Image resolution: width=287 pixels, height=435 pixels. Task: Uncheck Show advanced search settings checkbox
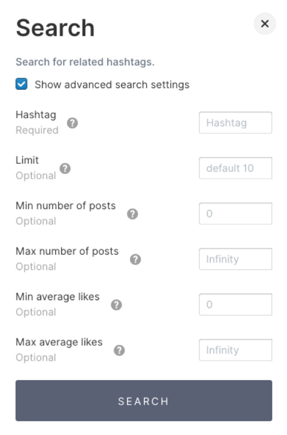(22, 84)
